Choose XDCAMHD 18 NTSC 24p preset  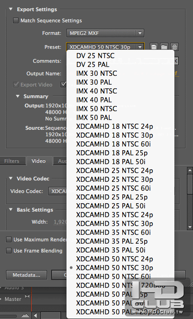pos(120,126)
